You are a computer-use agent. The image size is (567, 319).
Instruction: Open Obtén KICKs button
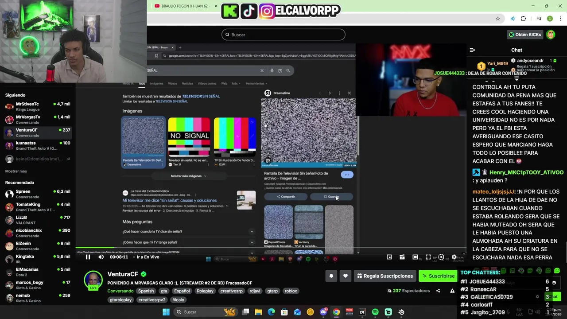[525, 35]
